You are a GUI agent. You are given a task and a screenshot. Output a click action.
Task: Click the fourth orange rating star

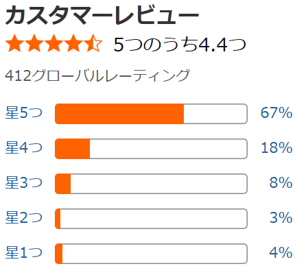(x=73, y=43)
